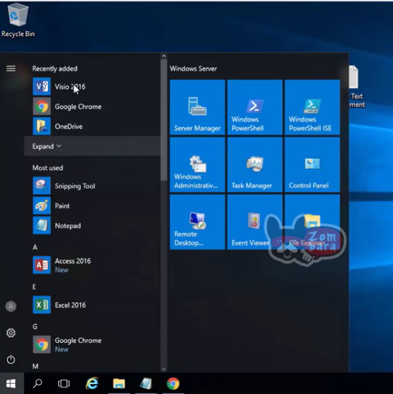Image resolution: width=393 pixels, height=394 pixels.
Task: Click the letter M section header
Action: 35,367
